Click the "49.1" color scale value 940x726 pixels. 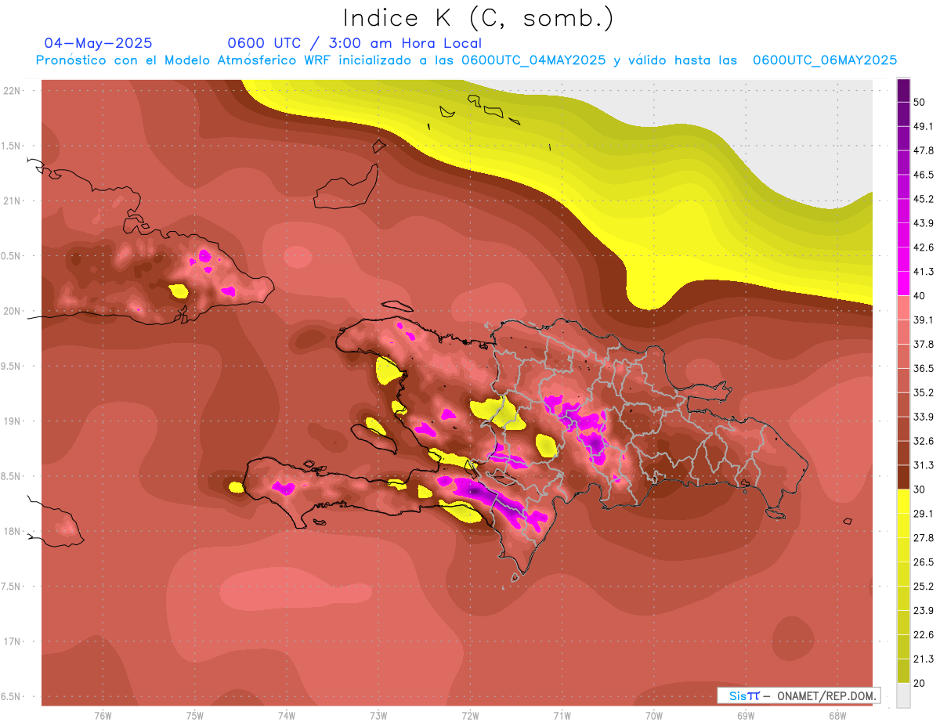click(923, 126)
